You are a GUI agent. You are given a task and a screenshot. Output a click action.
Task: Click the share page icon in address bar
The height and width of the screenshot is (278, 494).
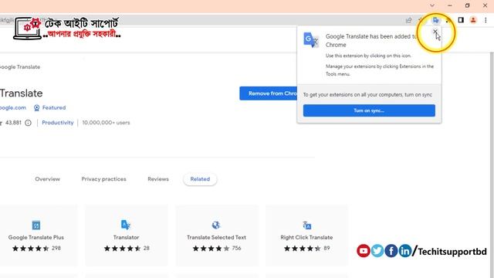click(408, 20)
